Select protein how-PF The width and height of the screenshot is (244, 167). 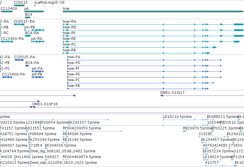145,71
